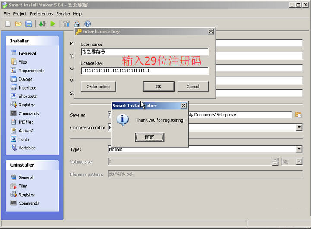The height and width of the screenshot is (229, 311).
Task: Open Help with the question mark icon
Action: pos(87,24)
